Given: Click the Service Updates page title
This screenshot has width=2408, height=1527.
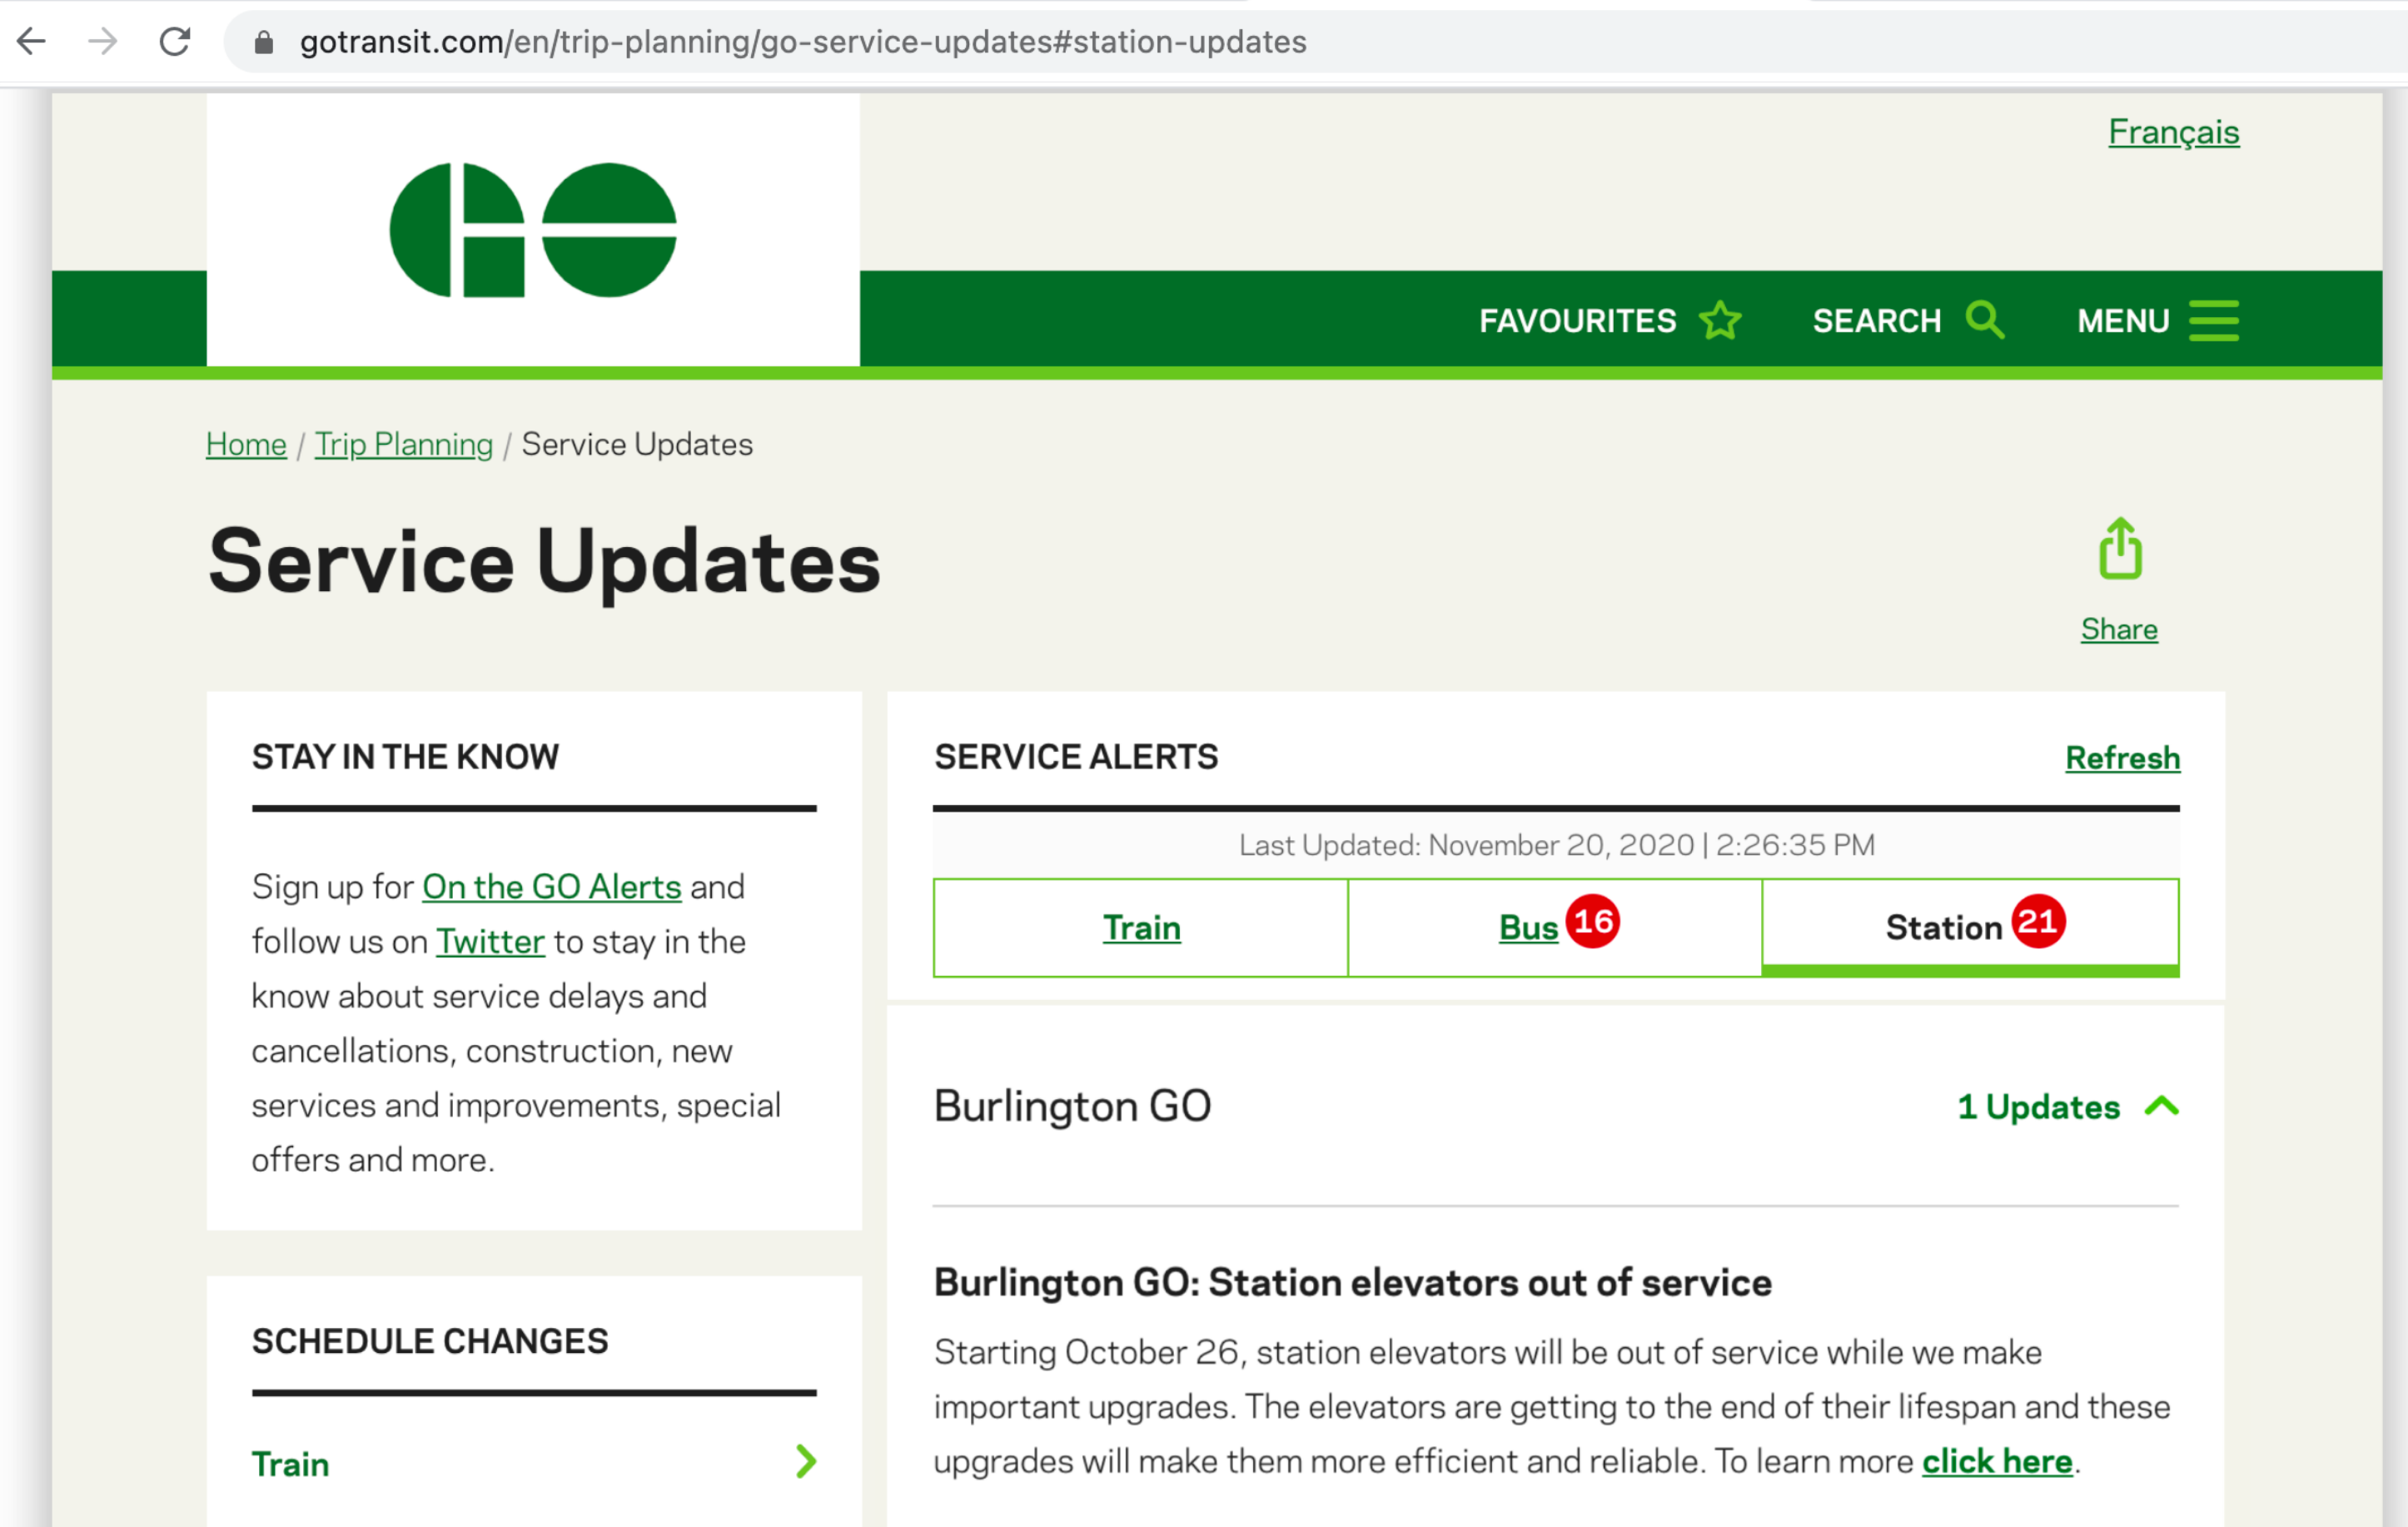Looking at the screenshot, I should (544, 562).
